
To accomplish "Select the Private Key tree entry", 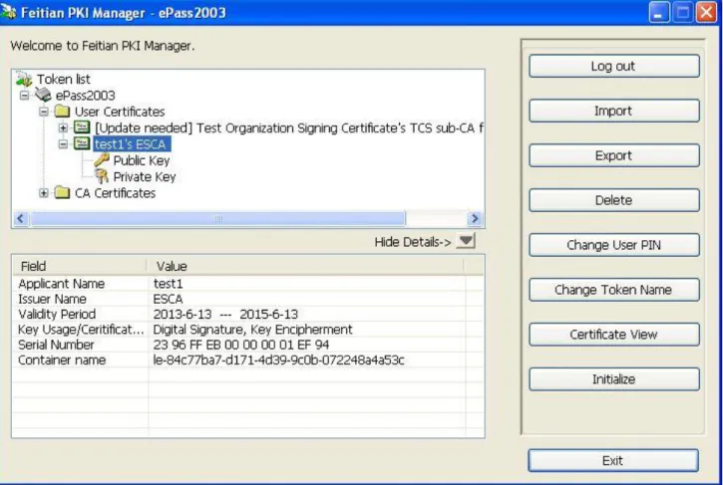I will click(145, 177).
